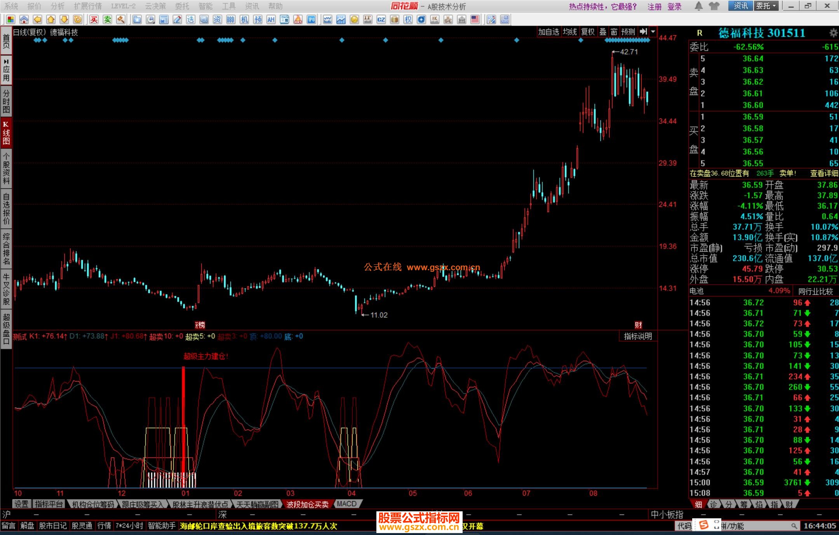Click the HK market toolbar icon

tap(435, 20)
